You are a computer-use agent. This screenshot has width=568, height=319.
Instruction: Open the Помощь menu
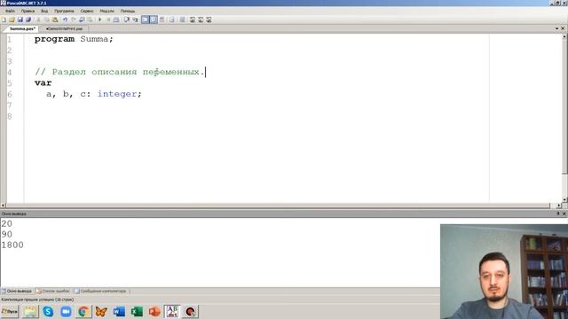(128, 12)
